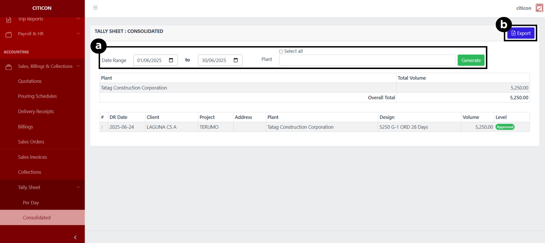Viewport: 545px width, 243px height.
Task: Collapse the Tally Sheet submenu chevron
Action: pyautogui.click(x=78, y=187)
